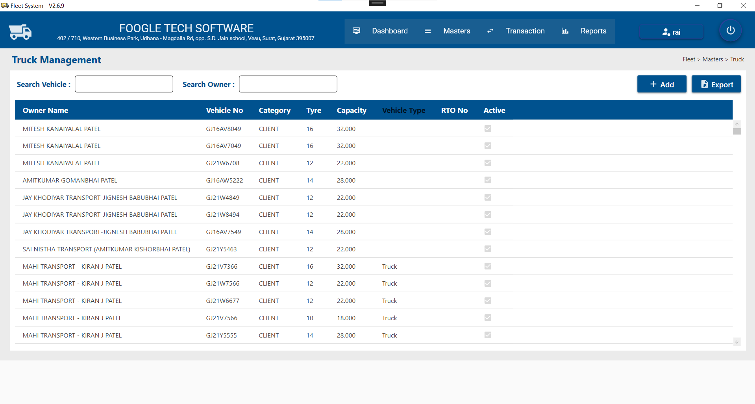Screen dimensions: 755x404
Task: Toggle Active checkbox for GJ21V7366
Action: click(488, 266)
